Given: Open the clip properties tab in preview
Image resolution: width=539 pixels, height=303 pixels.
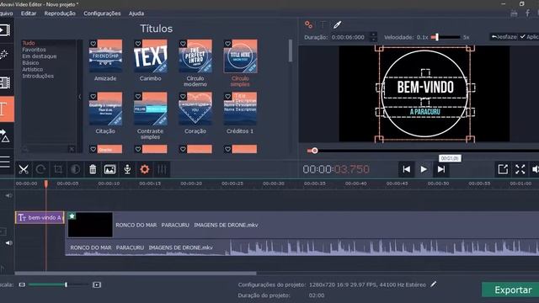Looking at the screenshot, I should click(309, 24).
